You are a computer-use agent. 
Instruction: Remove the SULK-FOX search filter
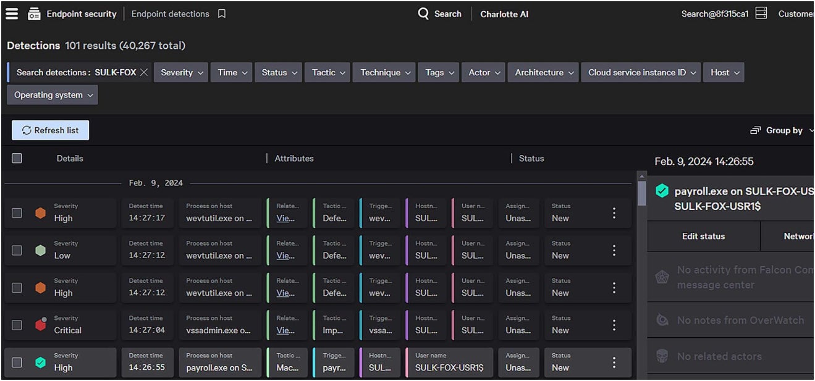point(144,72)
